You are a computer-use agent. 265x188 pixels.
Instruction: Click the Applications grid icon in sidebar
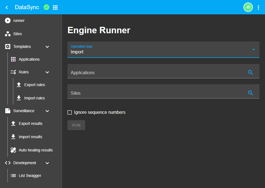[13, 59]
